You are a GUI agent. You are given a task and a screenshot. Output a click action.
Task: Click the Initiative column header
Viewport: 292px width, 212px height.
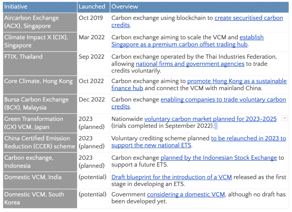(x=16, y=7)
